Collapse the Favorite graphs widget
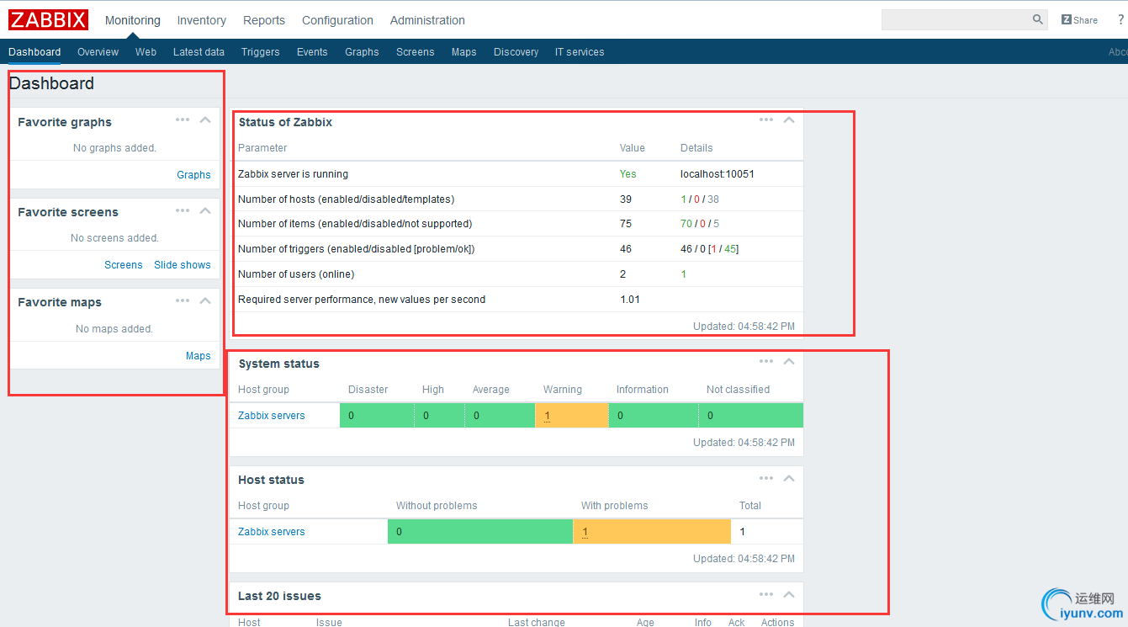The image size is (1128, 627). 205,120
